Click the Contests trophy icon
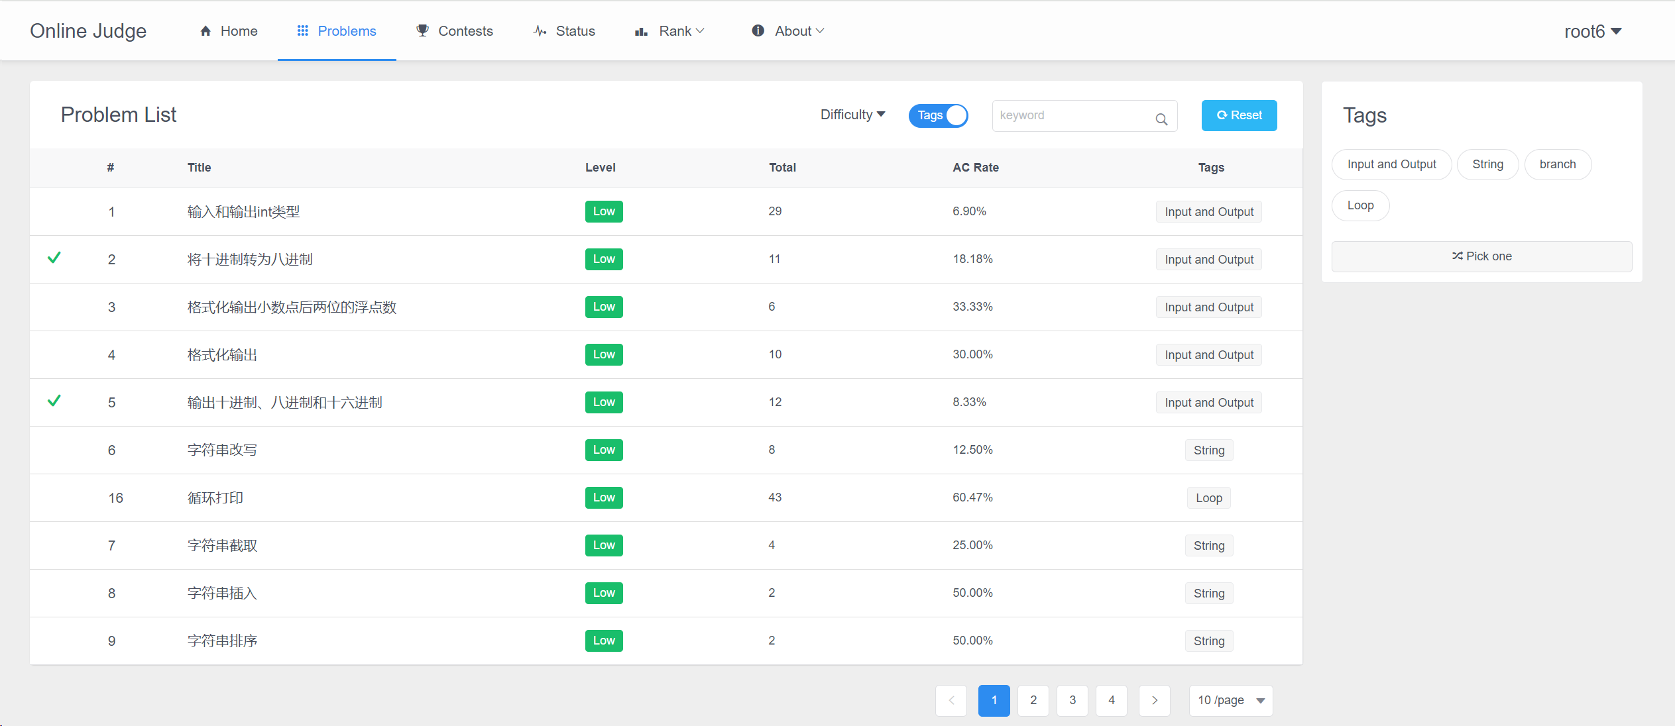 coord(422,31)
